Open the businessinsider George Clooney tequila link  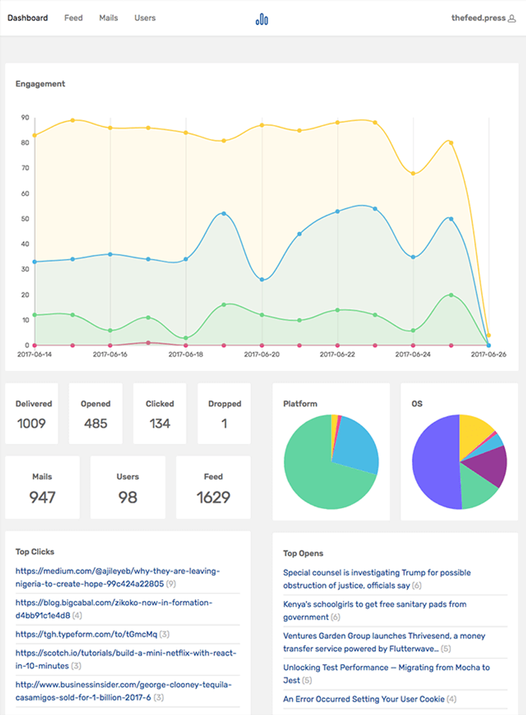coord(123,691)
